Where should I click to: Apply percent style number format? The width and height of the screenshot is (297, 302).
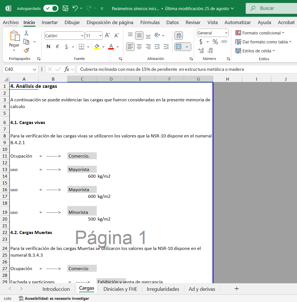215,42
